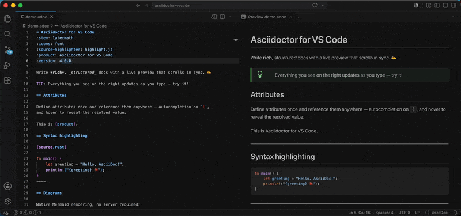This screenshot has height=216, width=461.
Task: Select encoding via 'UTF-8' status item
Action: pyautogui.click(x=405, y=213)
